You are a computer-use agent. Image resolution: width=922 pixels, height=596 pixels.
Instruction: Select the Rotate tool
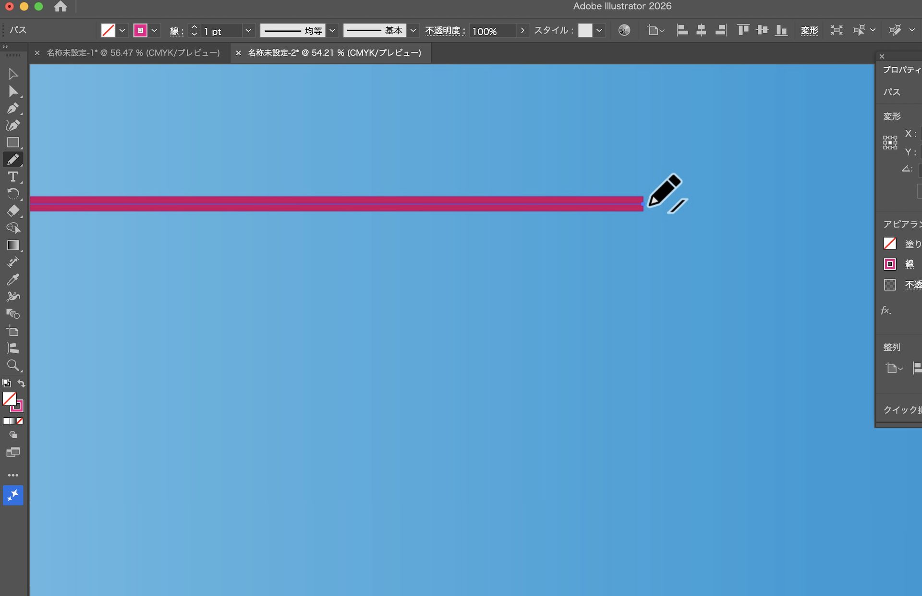click(13, 194)
